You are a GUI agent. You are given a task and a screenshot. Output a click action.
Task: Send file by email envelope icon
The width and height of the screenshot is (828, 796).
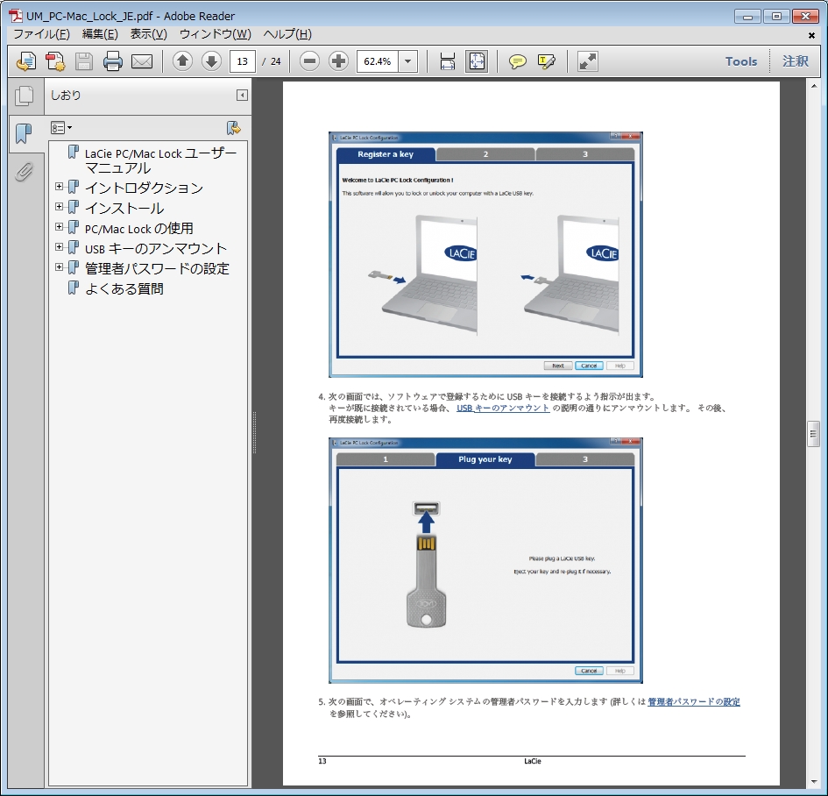[142, 61]
